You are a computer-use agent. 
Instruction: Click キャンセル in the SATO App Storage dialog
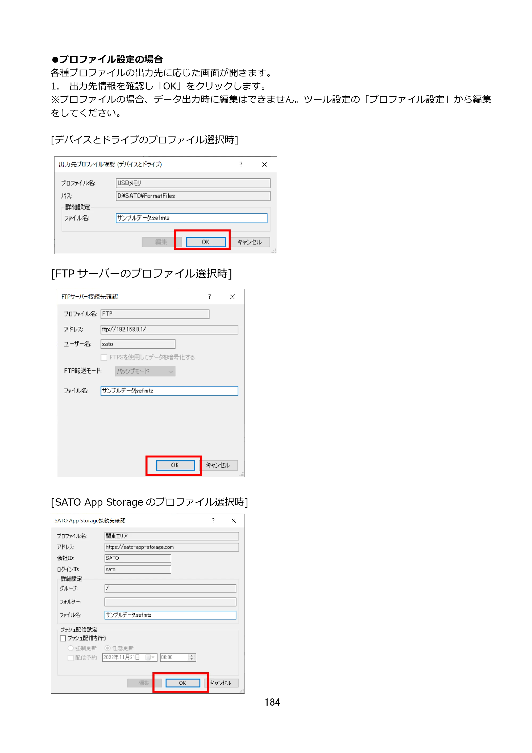221,683
